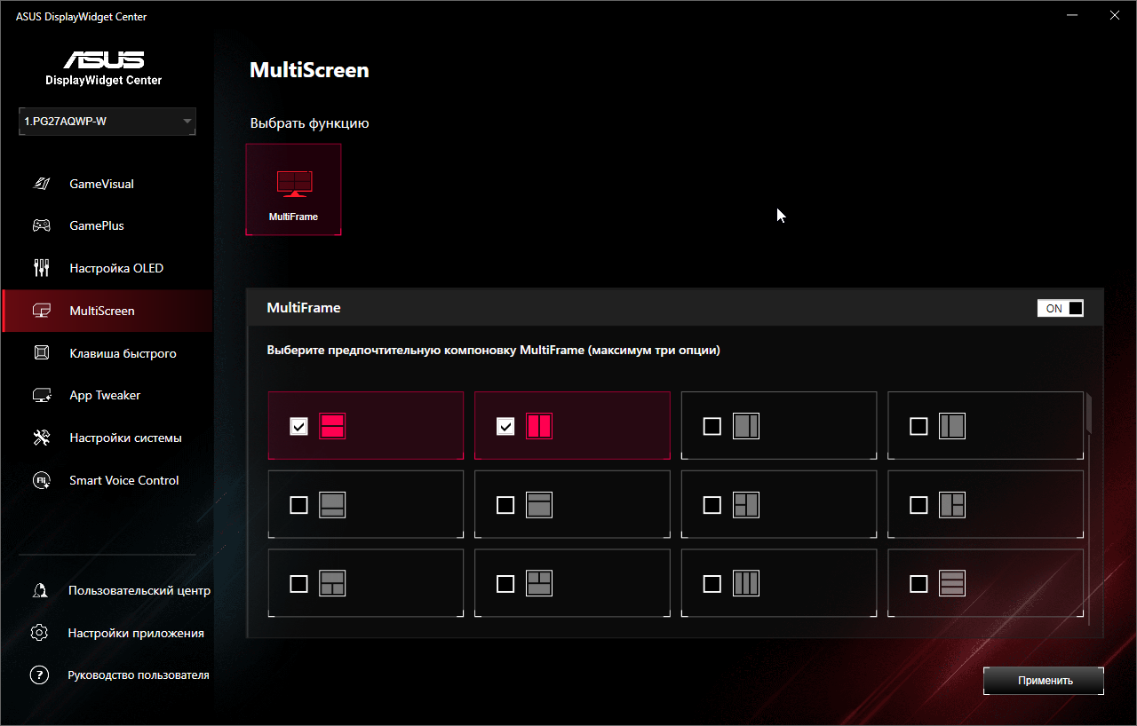This screenshot has height=726, width=1137.
Task: Click the large-top, small-bottom layout icon
Action: click(332, 505)
